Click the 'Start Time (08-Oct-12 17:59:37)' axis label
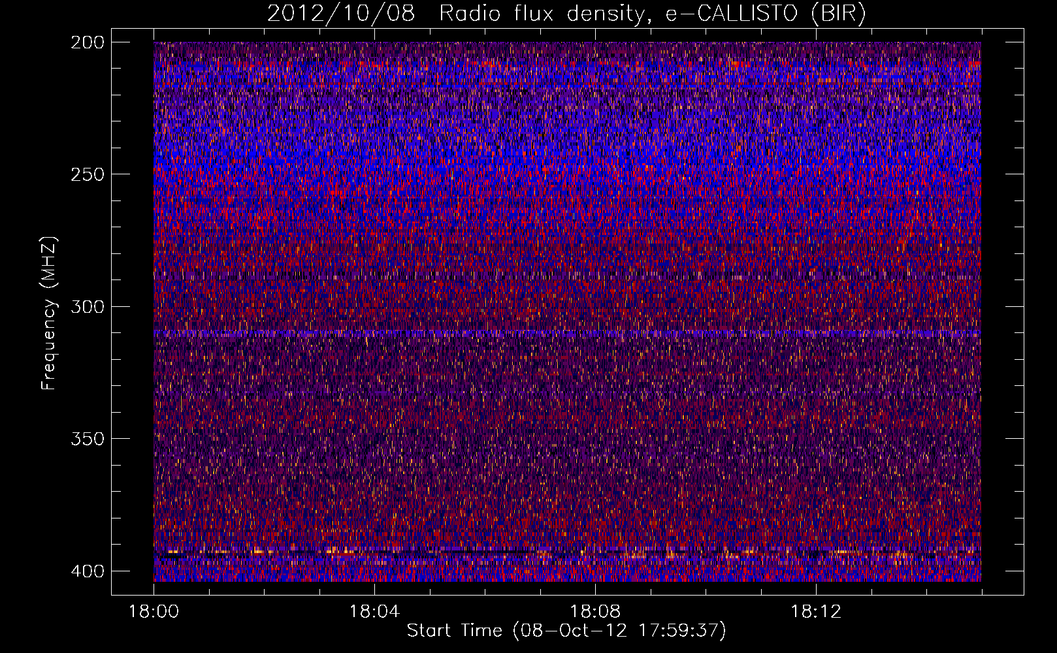1057x653 pixels. click(566, 631)
